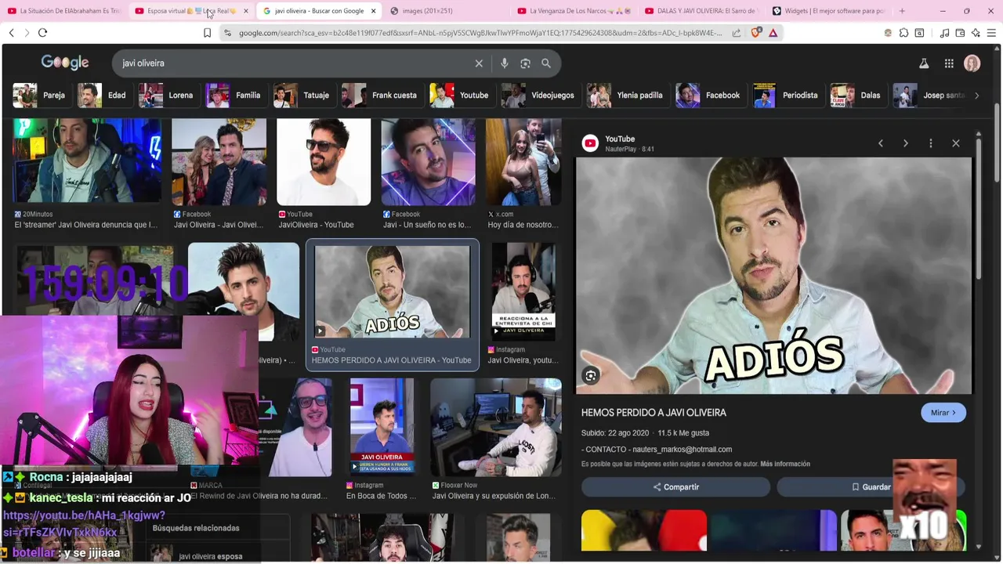The width and height of the screenshot is (1003, 564).
Task: Open the Brave Wallet icon
Action: click(x=960, y=33)
